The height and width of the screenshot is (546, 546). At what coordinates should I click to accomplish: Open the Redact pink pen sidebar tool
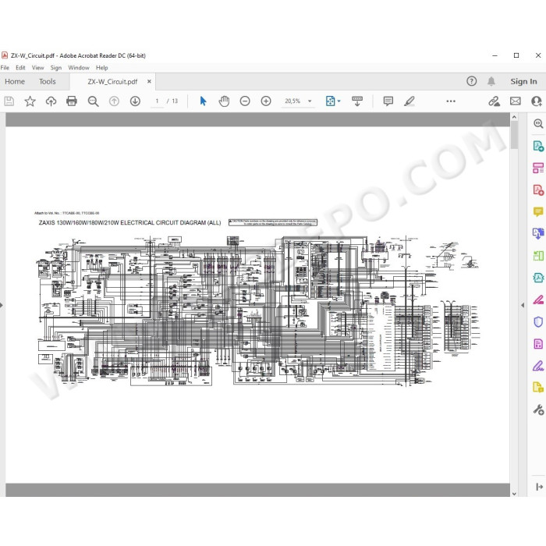tap(538, 300)
